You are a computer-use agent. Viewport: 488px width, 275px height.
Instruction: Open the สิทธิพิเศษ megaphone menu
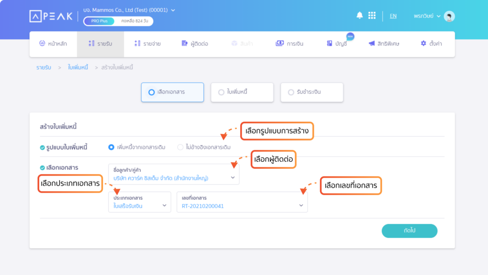pyautogui.click(x=384, y=44)
